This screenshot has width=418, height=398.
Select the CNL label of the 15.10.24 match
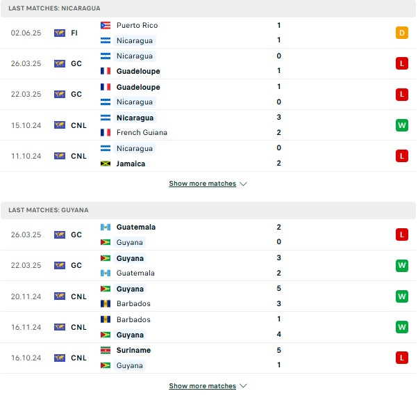click(78, 125)
